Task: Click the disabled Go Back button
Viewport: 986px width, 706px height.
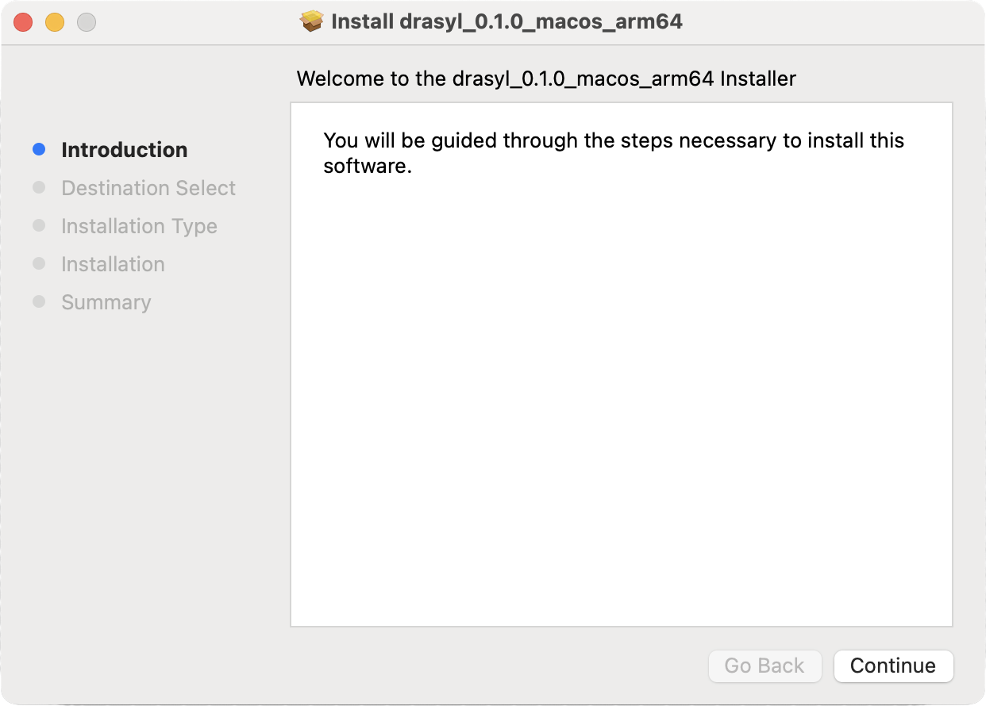Action: point(764,666)
